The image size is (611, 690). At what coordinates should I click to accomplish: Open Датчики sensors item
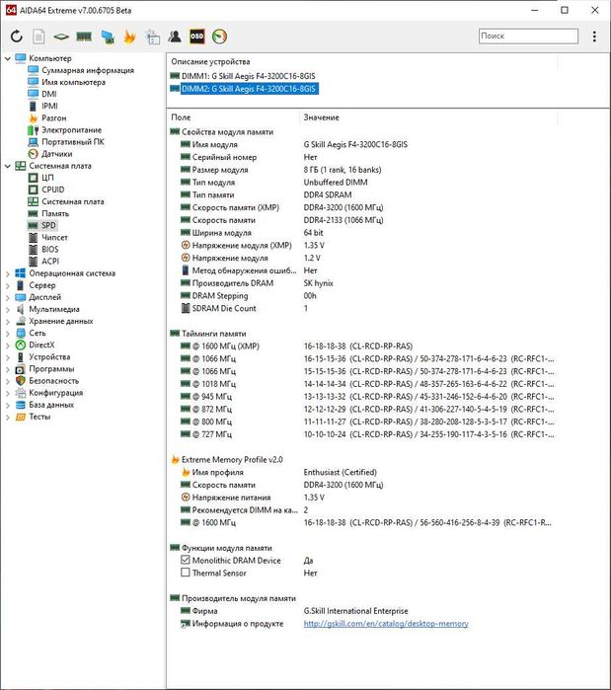tap(56, 154)
